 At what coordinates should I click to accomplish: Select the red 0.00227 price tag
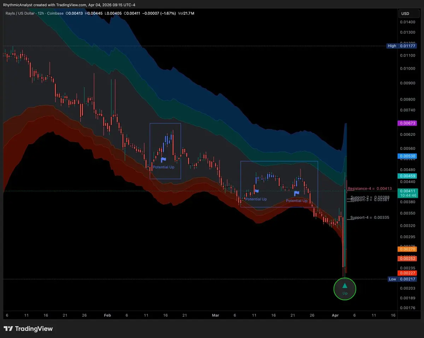coord(407,273)
